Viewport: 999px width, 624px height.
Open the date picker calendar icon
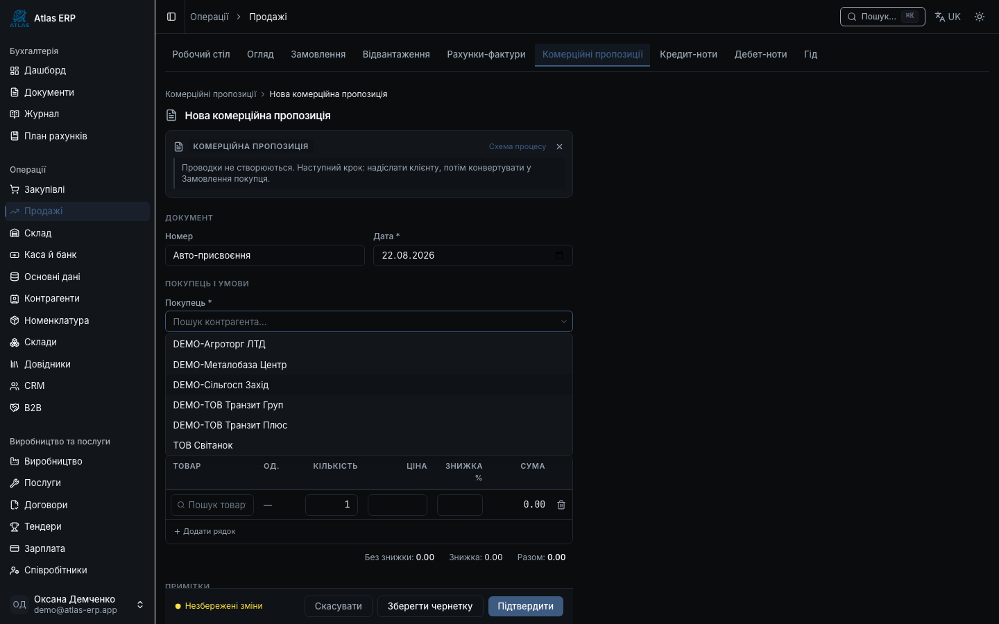(560, 255)
